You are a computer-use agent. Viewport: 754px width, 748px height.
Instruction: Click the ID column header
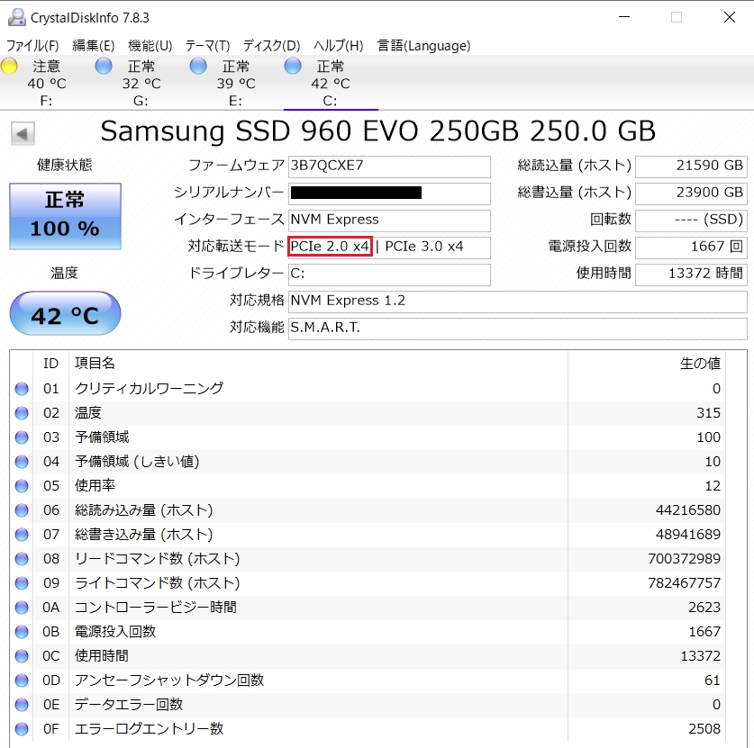[51, 363]
